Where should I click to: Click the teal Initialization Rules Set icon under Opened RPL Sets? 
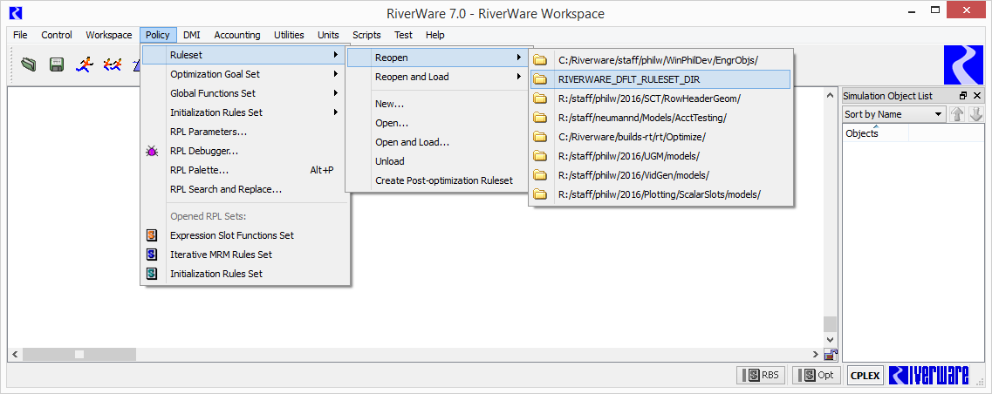tap(152, 274)
